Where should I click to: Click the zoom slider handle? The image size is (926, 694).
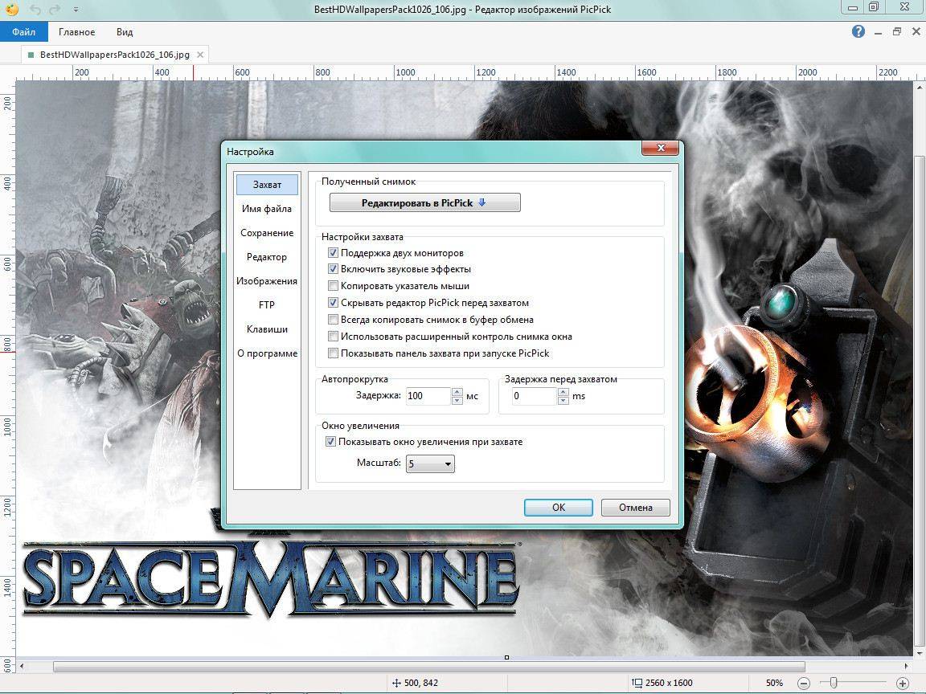tap(834, 683)
